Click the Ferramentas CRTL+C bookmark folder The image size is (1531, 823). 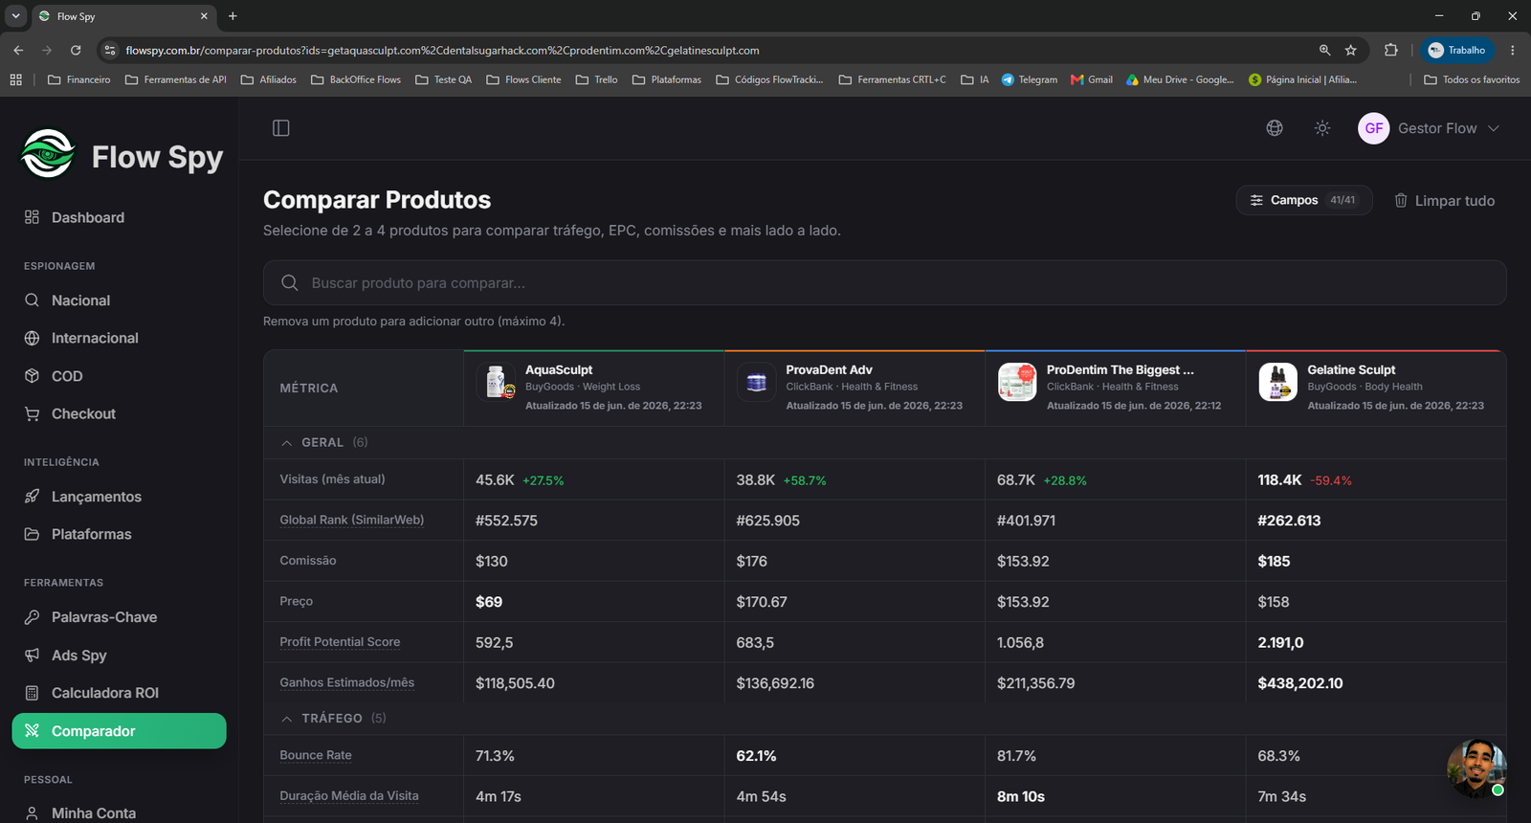click(x=893, y=79)
